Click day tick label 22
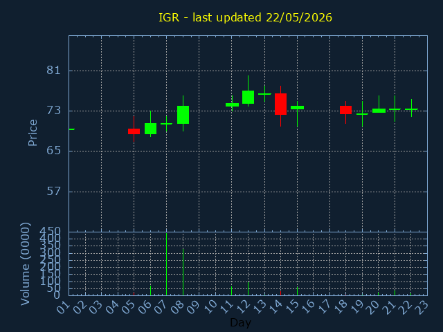Image resolution: width=443 pixels, height=332 pixels. coord(406,307)
